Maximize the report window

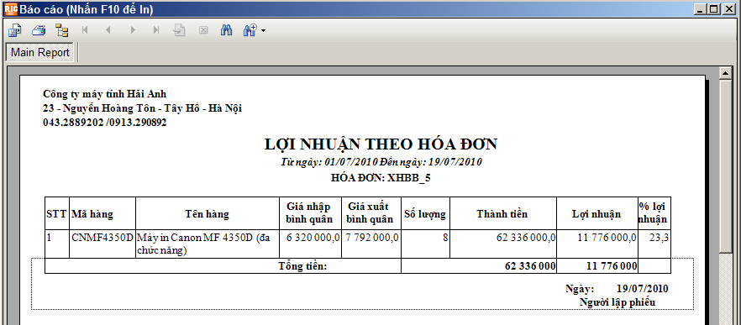(x=714, y=8)
